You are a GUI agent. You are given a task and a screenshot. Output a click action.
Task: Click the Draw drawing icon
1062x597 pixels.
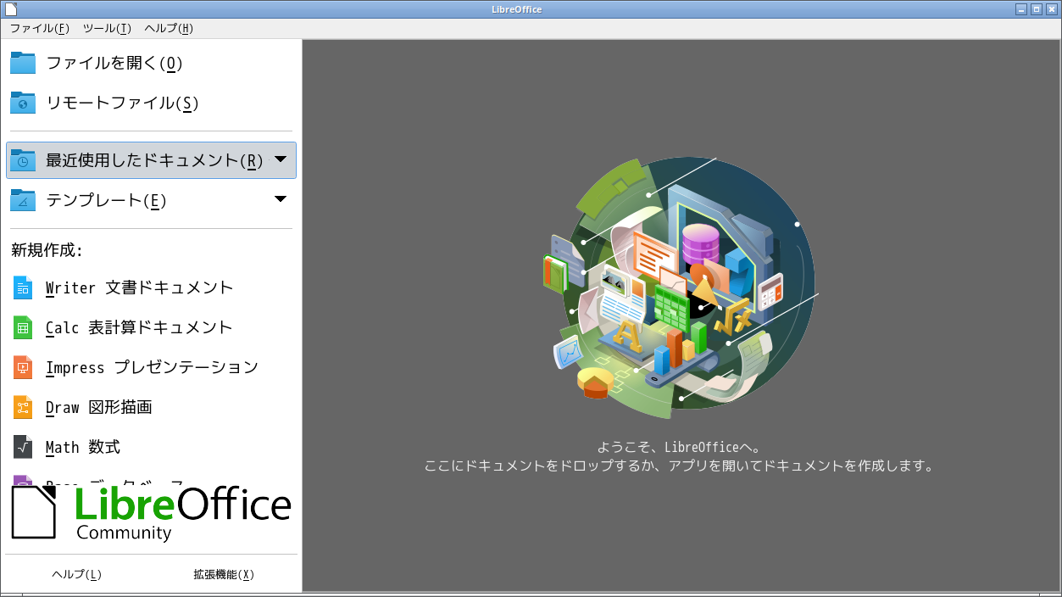pos(23,407)
